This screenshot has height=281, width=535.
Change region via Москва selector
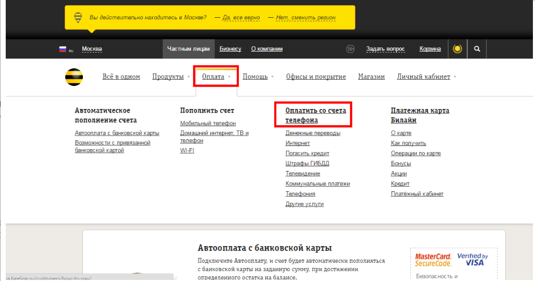[92, 49]
